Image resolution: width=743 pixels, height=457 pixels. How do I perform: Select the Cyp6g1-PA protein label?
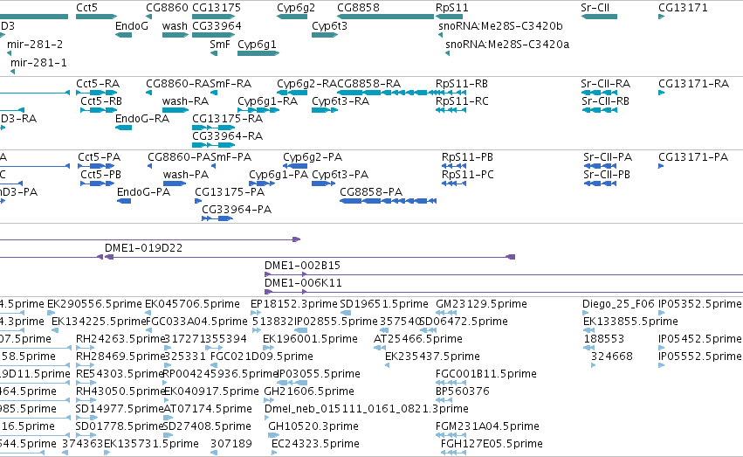279,175
